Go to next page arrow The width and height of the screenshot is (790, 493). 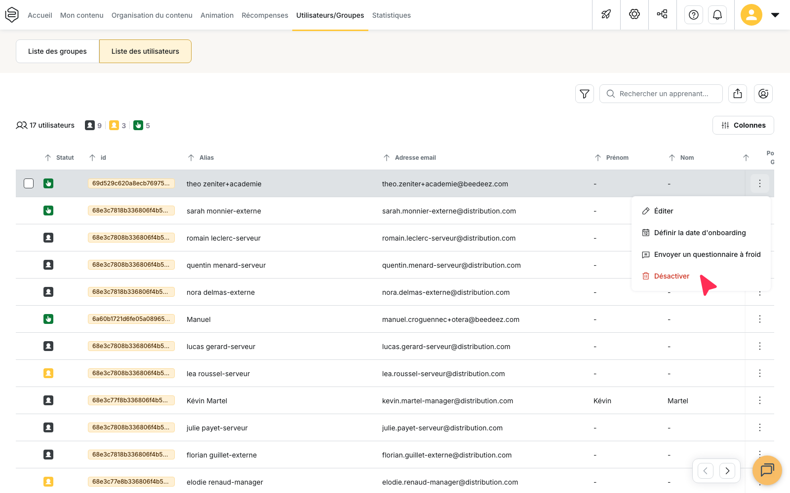pos(727,471)
